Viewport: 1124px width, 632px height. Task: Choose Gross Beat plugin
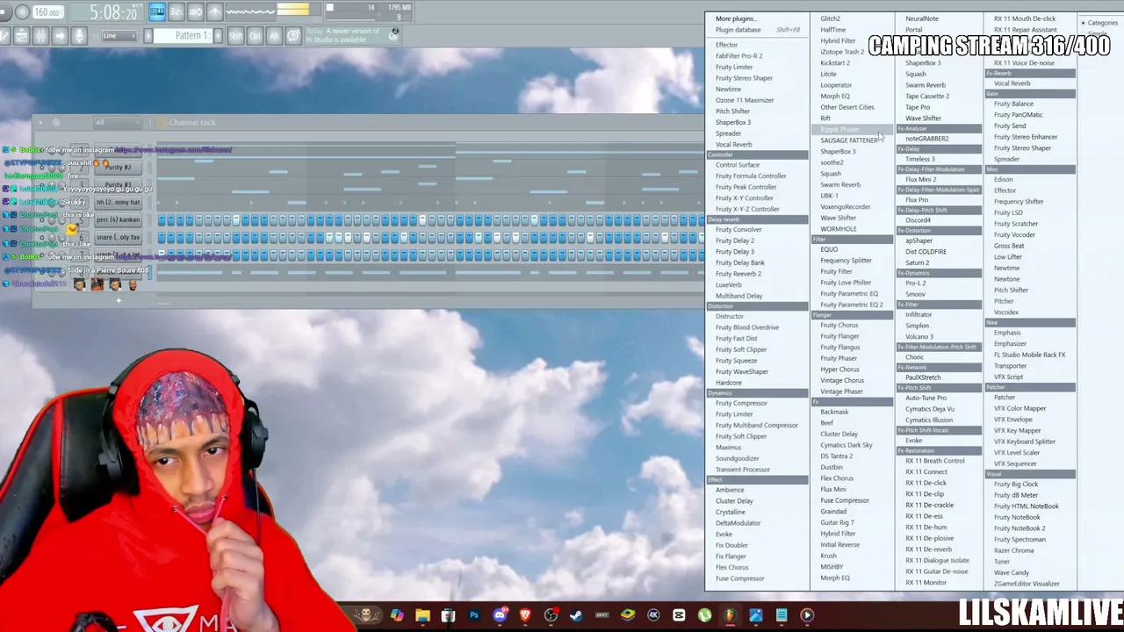[x=1009, y=246]
